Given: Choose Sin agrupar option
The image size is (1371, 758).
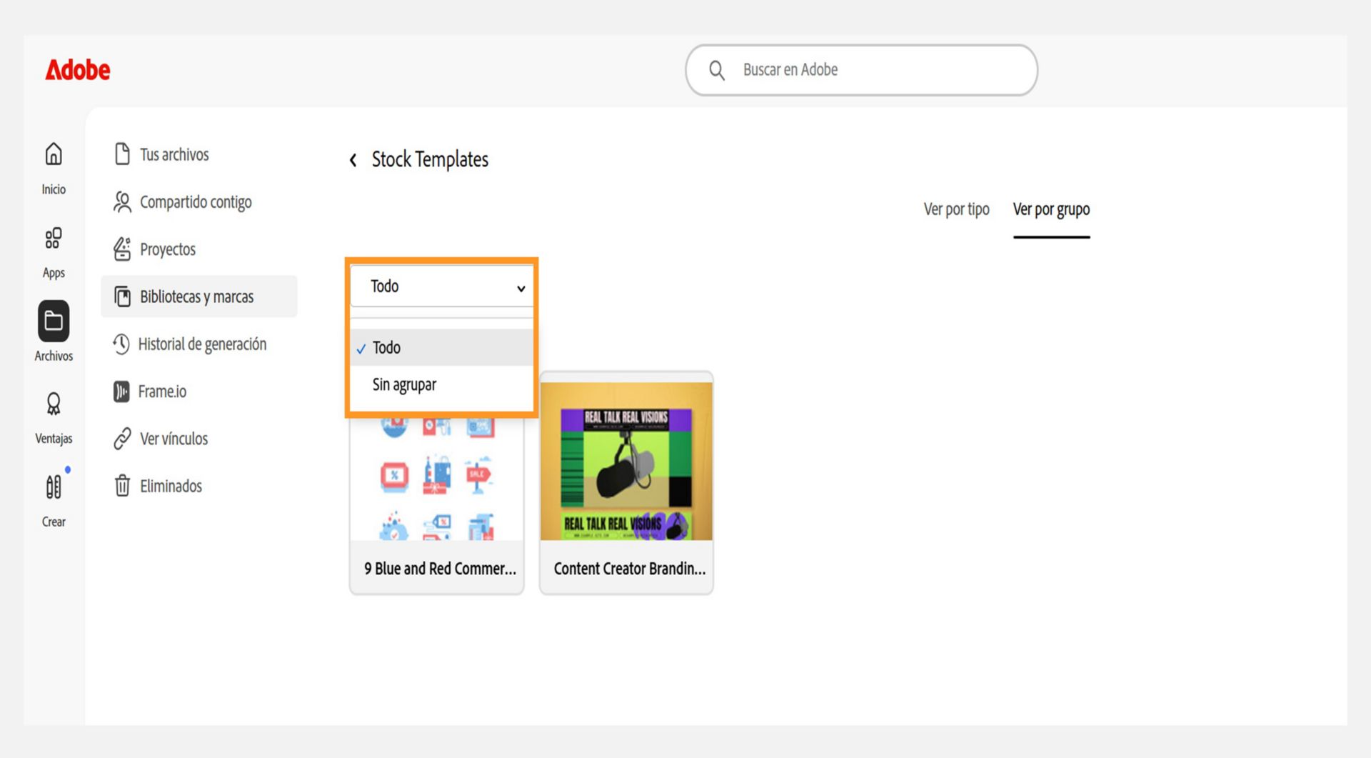Looking at the screenshot, I should coord(442,384).
